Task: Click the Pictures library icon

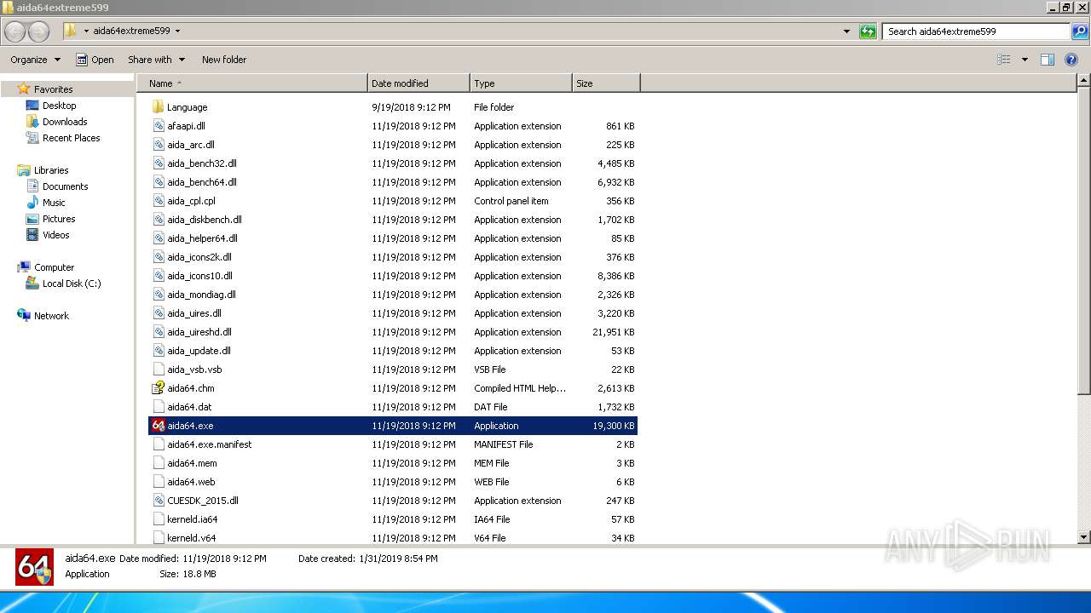Action: click(32, 219)
